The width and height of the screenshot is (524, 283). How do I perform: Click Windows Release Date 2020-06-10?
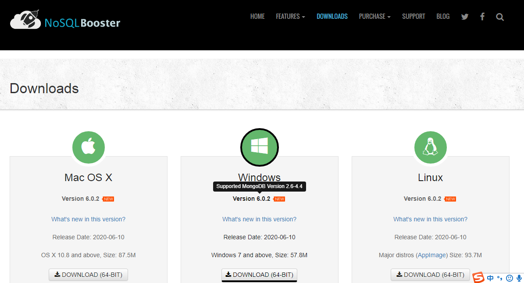[x=259, y=237]
